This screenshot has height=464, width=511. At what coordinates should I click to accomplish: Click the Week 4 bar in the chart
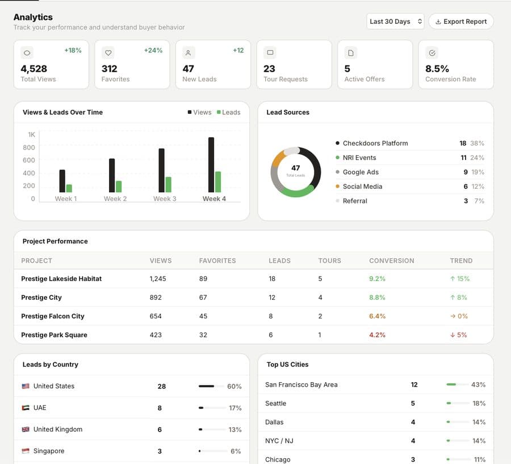pos(211,165)
